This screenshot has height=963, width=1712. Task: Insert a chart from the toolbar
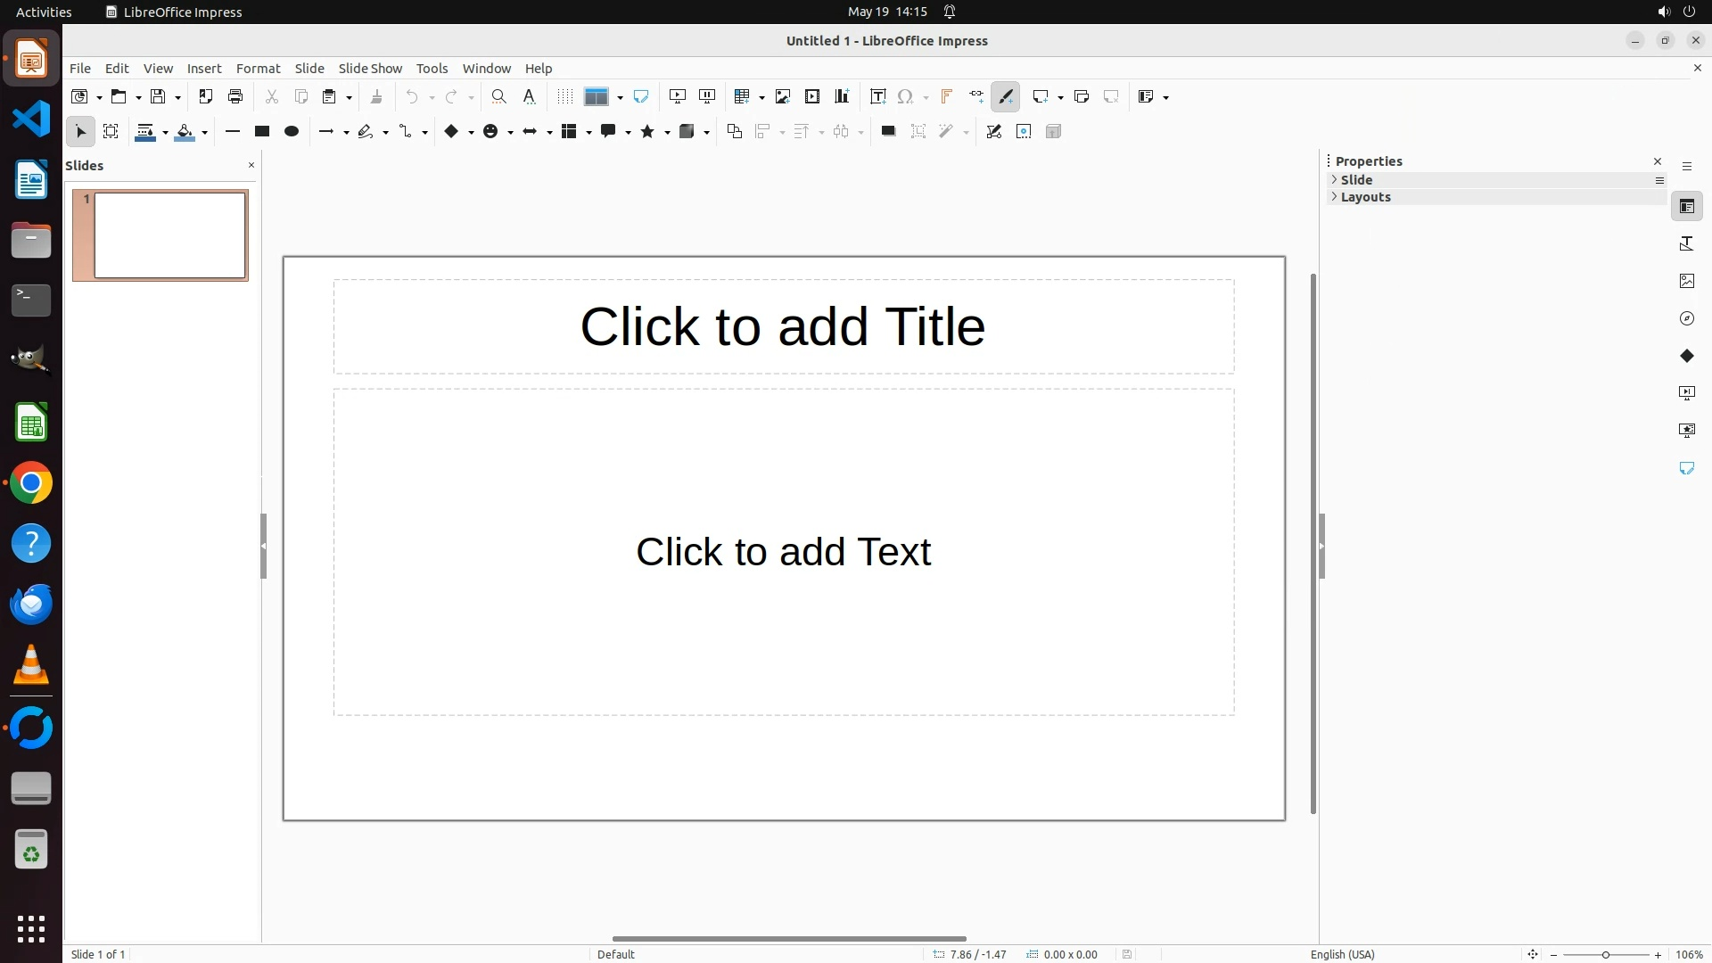coord(842,96)
